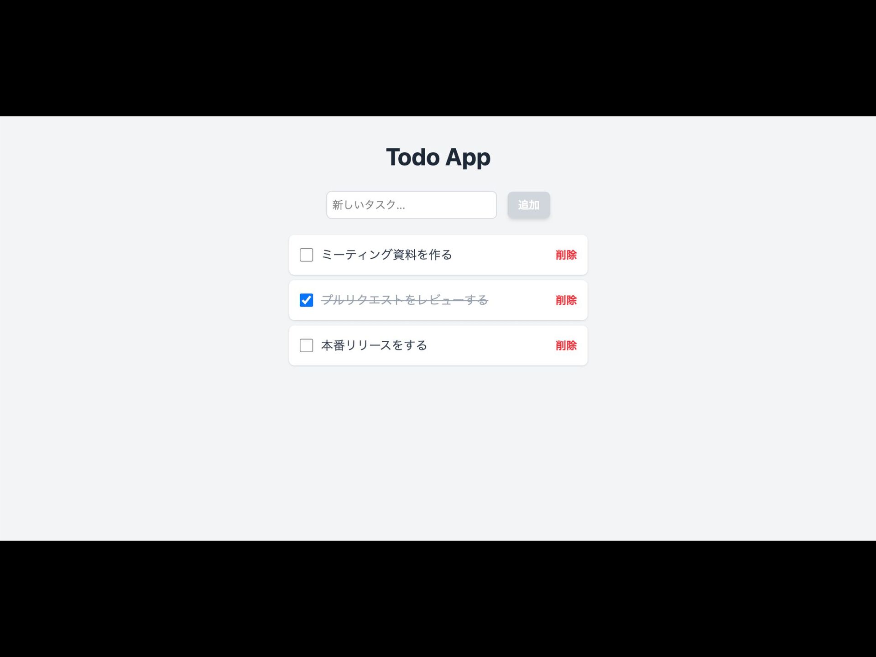Select the ミーティング資料を作る task text
This screenshot has height=657, width=876.
386,255
